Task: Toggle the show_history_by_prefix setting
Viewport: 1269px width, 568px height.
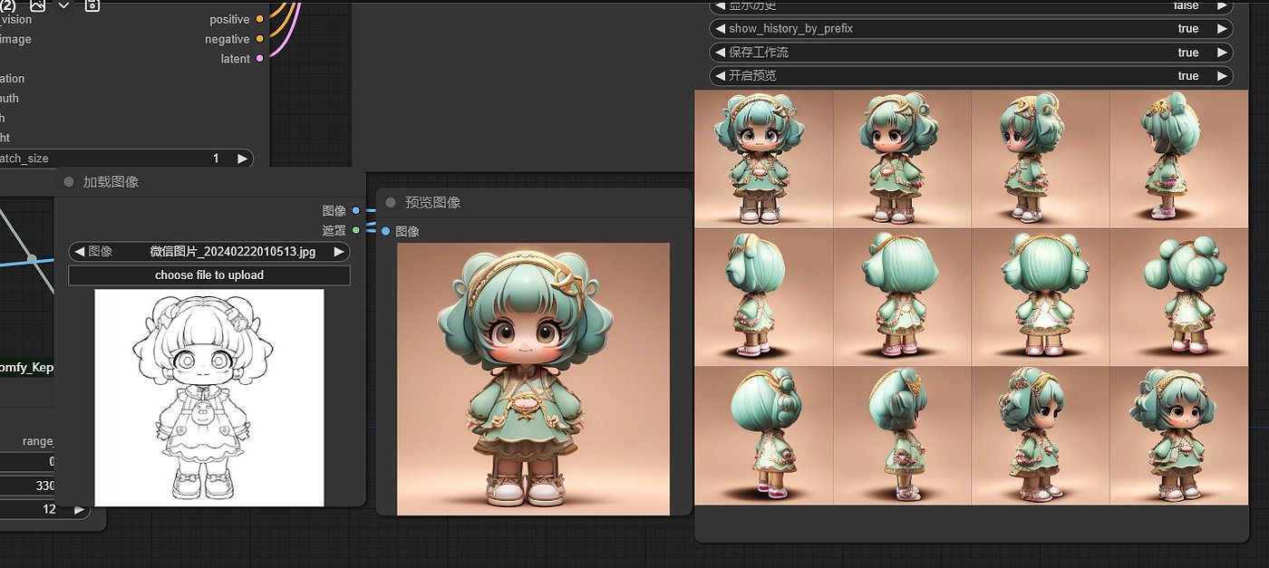Action: click(x=971, y=29)
